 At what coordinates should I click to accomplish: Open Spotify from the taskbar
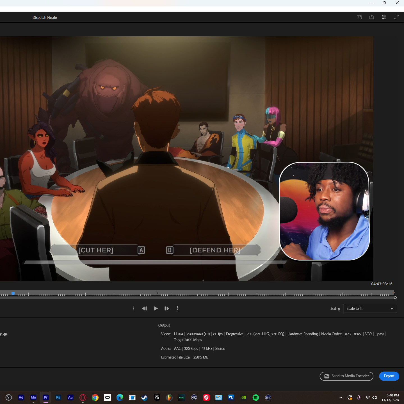(256, 397)
